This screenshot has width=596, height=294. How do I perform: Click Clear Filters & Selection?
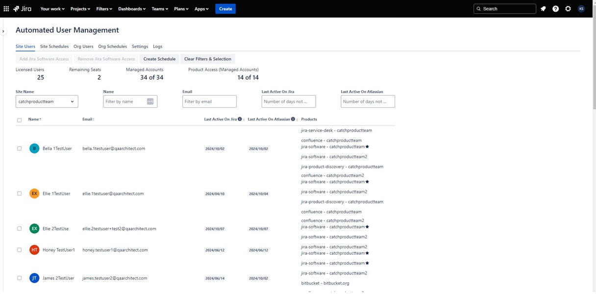(207, 59)
